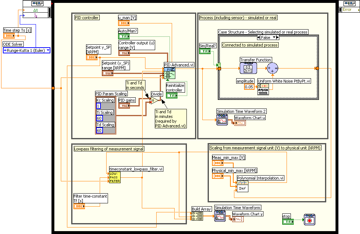Select the 'Scaling from measurement signal unit' label

coord(265,148)
